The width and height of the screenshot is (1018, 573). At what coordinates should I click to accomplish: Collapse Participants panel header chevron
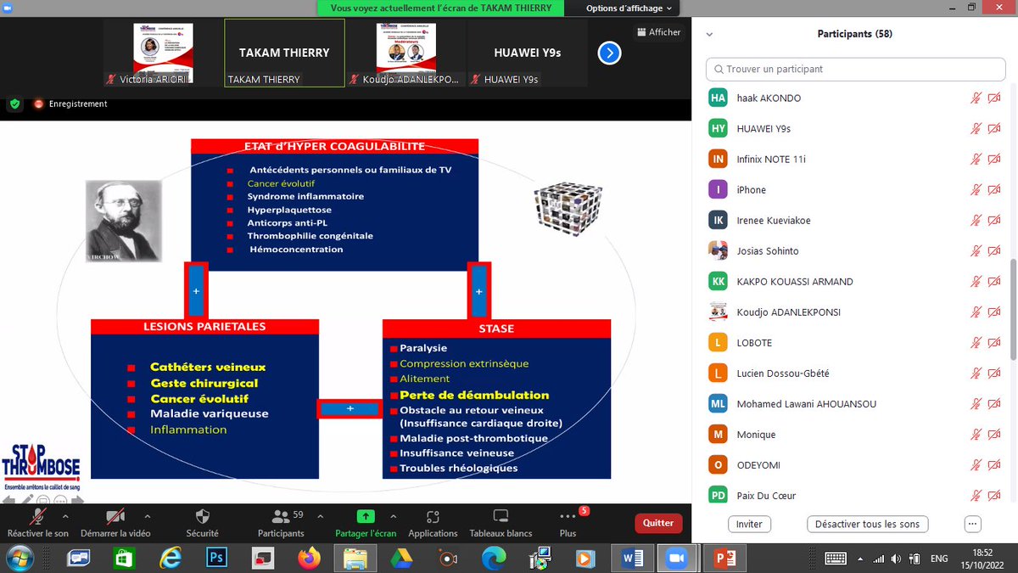[710, 35]
